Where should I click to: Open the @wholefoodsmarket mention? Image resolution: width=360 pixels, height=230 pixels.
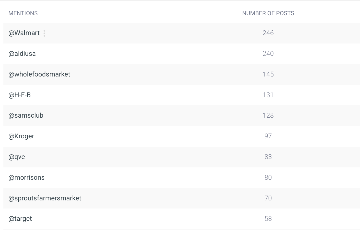(x=39, y=74)
